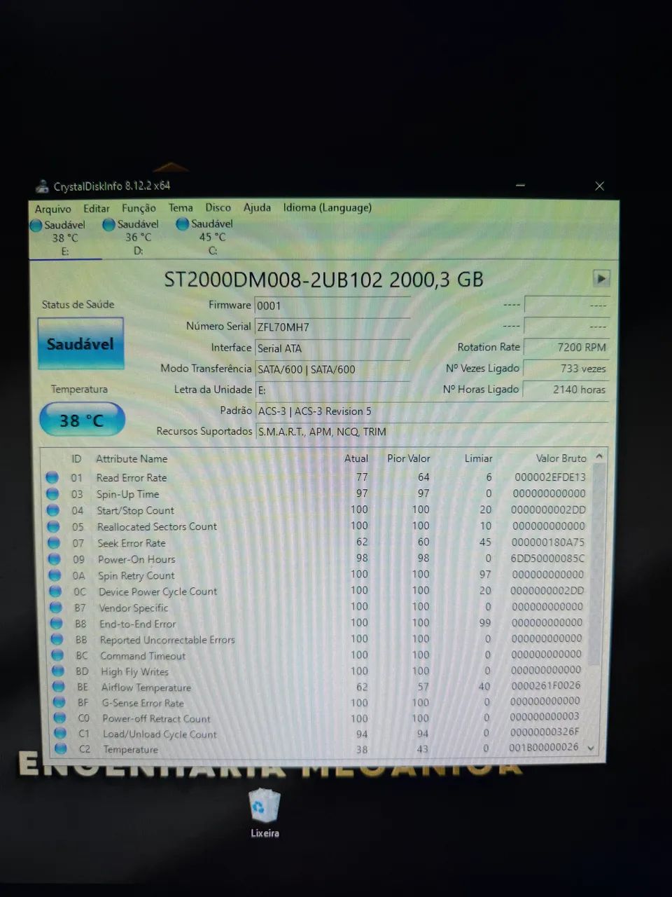Click the attribute list scroll down arrow
Viewport: 672px width, 897px height.
591,748
